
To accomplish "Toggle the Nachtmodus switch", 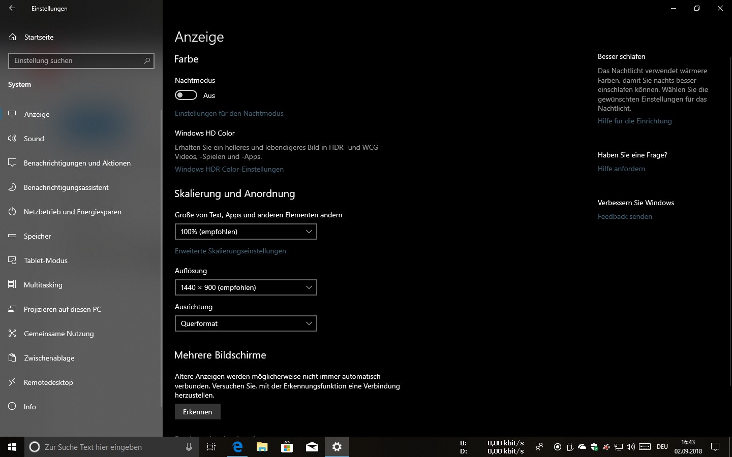I will [186, 95].
